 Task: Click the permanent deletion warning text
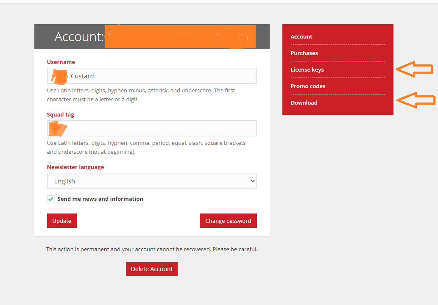(x=152, y=250)
